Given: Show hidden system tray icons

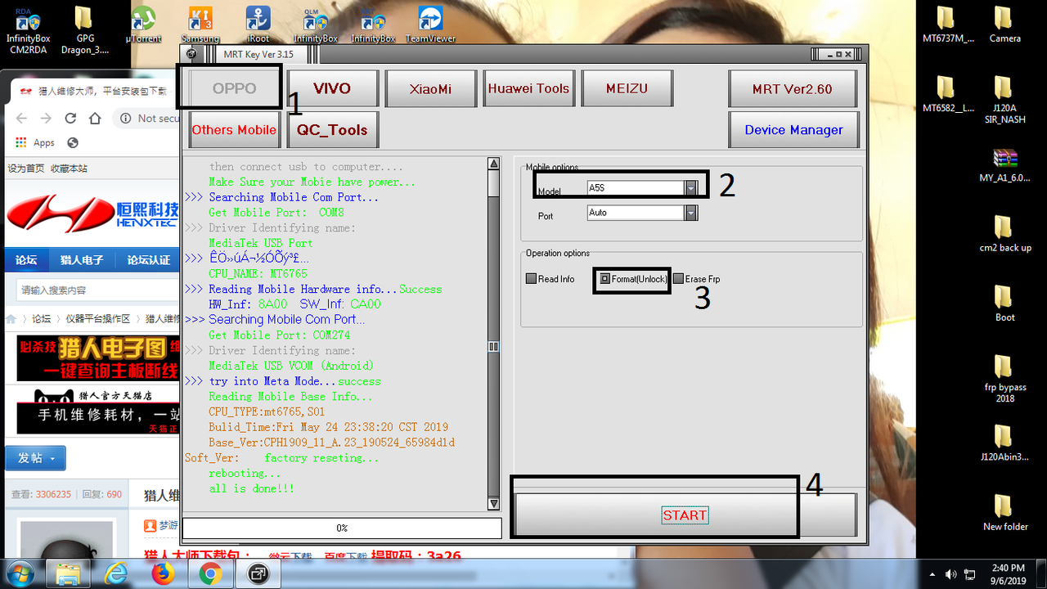Looking at the screenshot, I should 932,574.
